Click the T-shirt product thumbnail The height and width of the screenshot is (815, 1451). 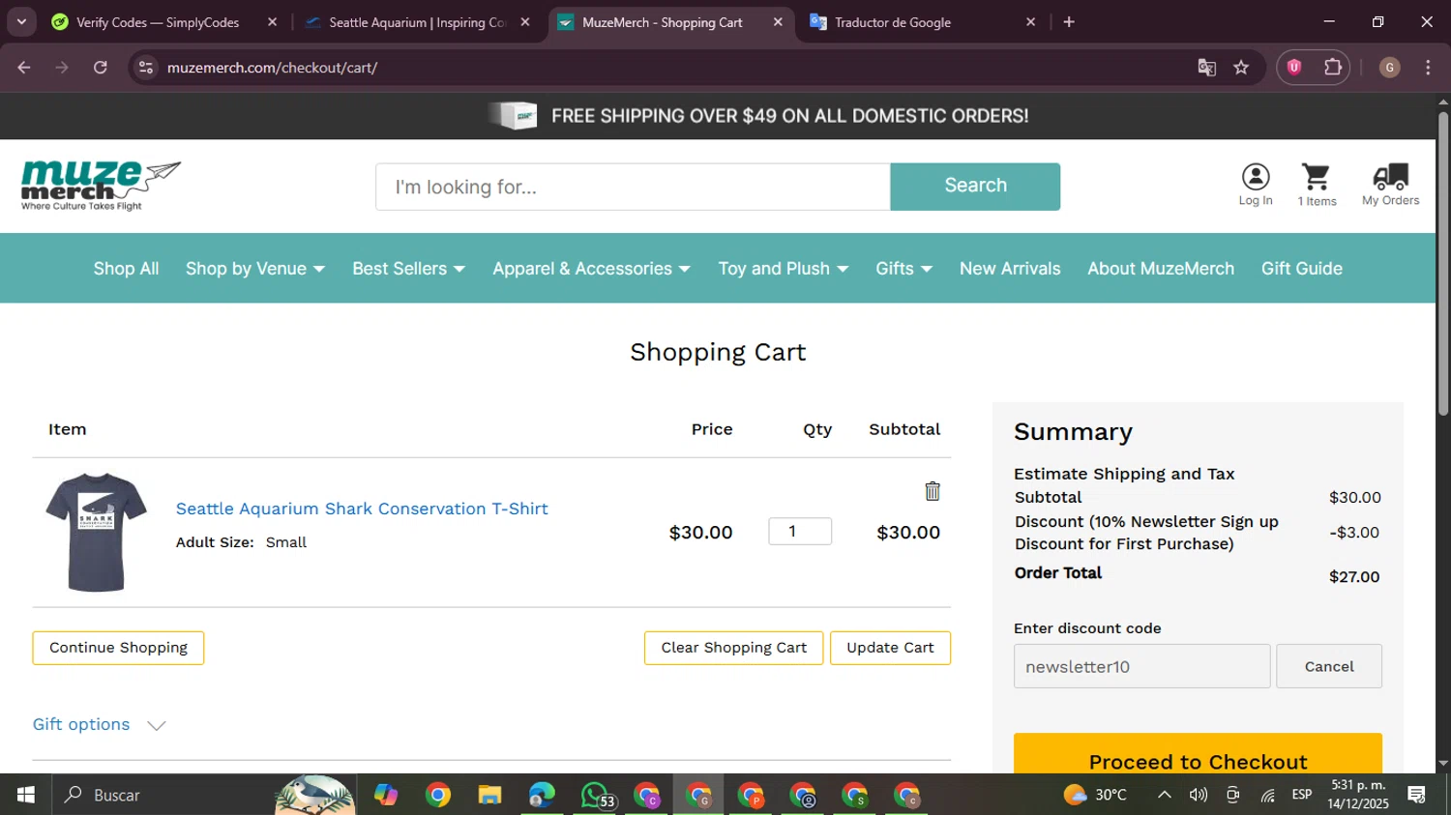[x=96, y=532]
